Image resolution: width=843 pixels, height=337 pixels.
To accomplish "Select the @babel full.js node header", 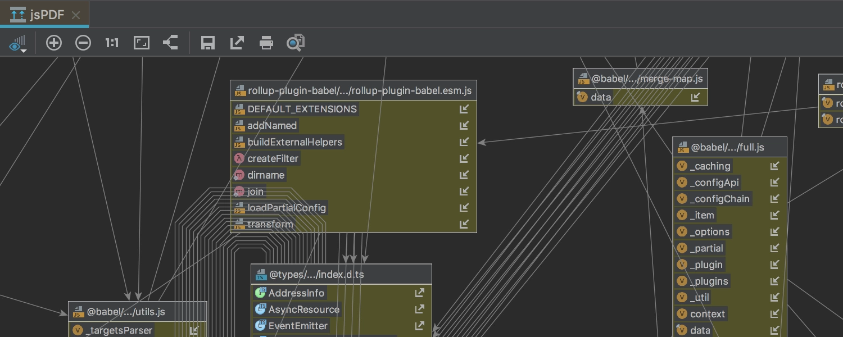I will tap(730, 148).
